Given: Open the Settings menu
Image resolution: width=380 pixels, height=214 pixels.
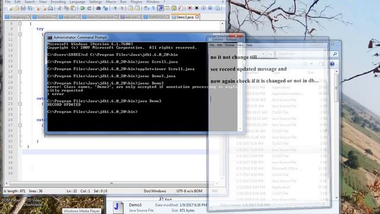Looking at the screenshot, I should point(96,2).
